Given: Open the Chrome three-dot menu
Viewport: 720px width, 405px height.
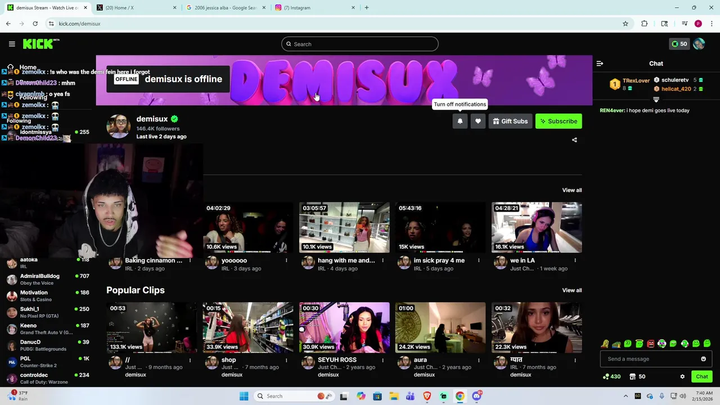Looking at the screenshot, I should [x=712, y=24].
